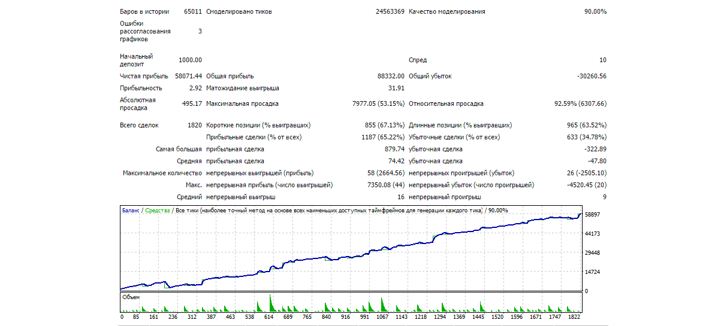
Task: Click the 'Относительная просадка' label
Action: tap(446, 103)
